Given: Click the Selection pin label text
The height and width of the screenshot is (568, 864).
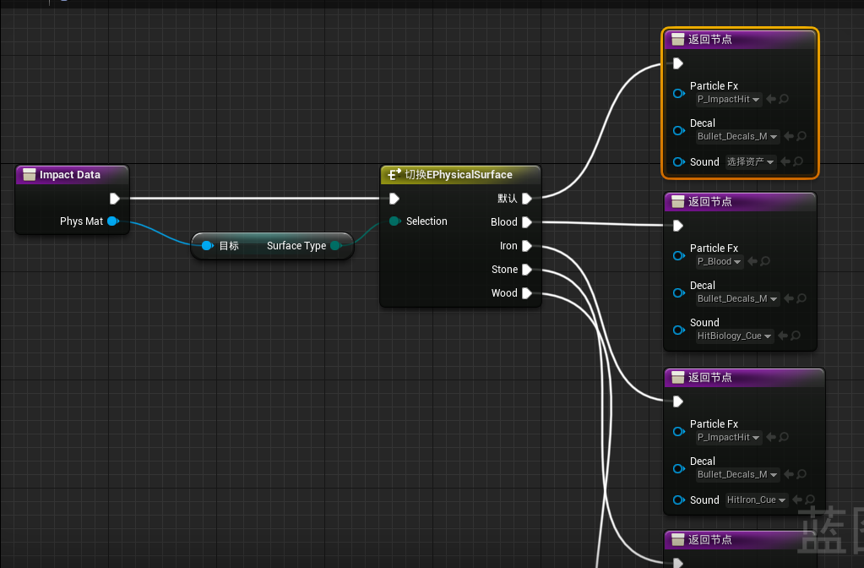Looking at the screenshot, I should [427, 221].
